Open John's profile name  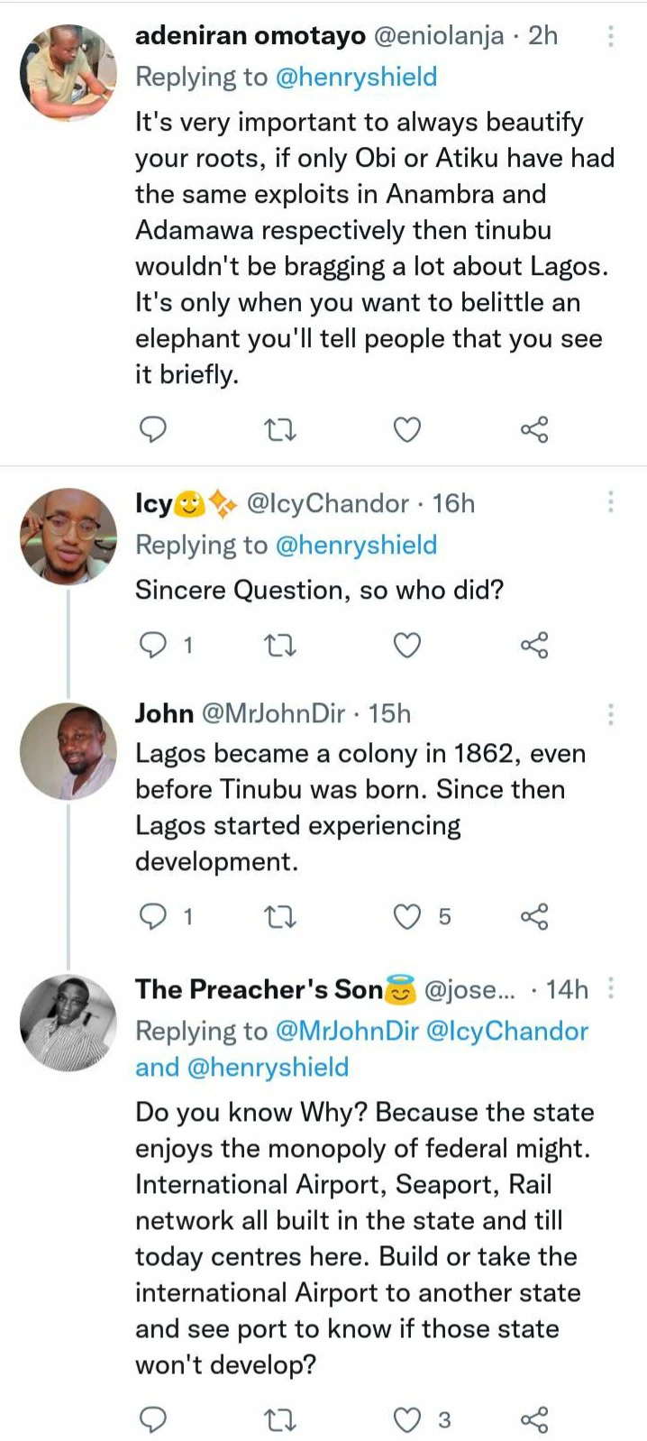pyautogui.click(x=164, y=713)
